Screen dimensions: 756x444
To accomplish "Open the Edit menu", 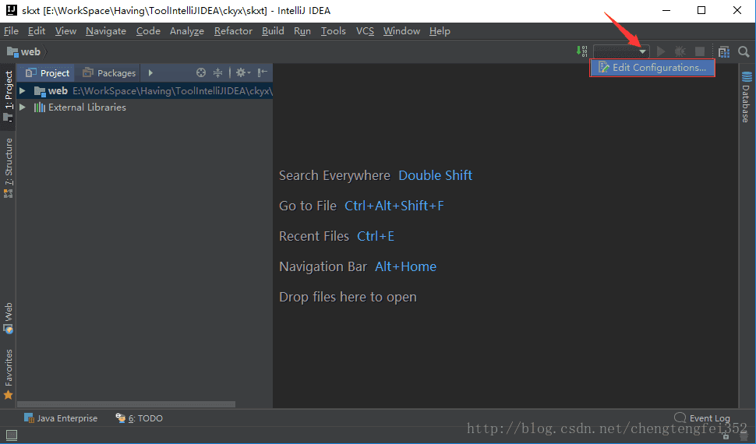I will point(36,31).
